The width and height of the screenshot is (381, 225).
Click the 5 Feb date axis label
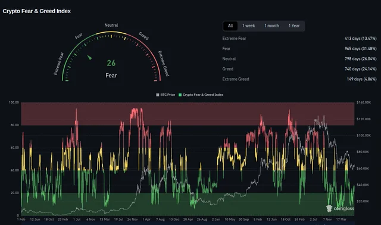pos(258,220)
